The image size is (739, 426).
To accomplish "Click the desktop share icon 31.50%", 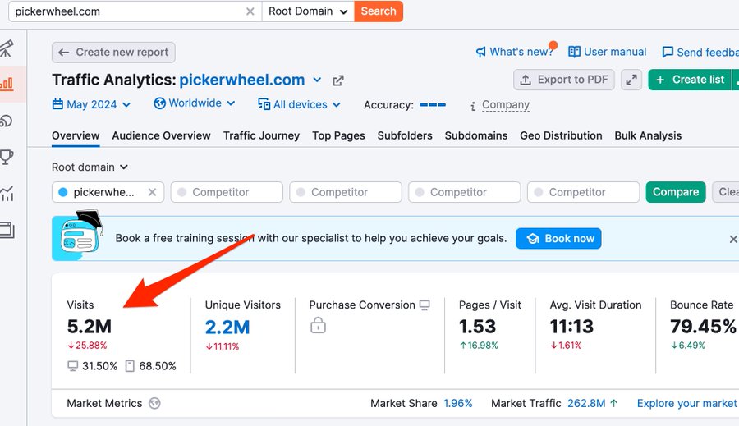I will pyautogui.click(x=72, y=366).
